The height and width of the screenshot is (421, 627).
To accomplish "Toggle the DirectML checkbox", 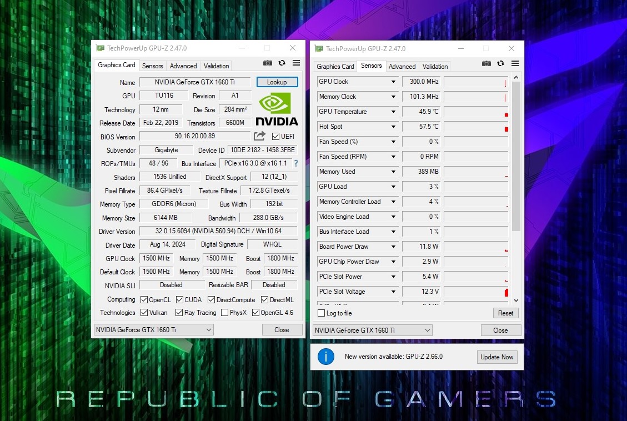I will click(x=264, y=299).
